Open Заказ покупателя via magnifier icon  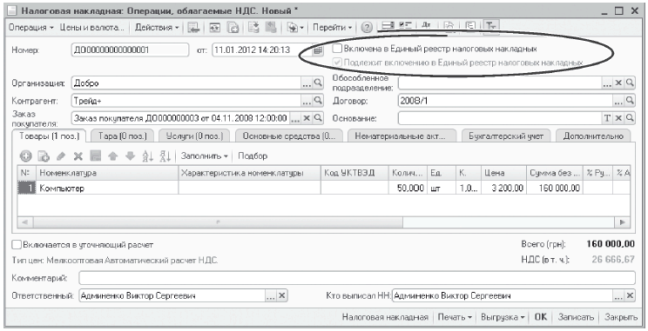318,118
